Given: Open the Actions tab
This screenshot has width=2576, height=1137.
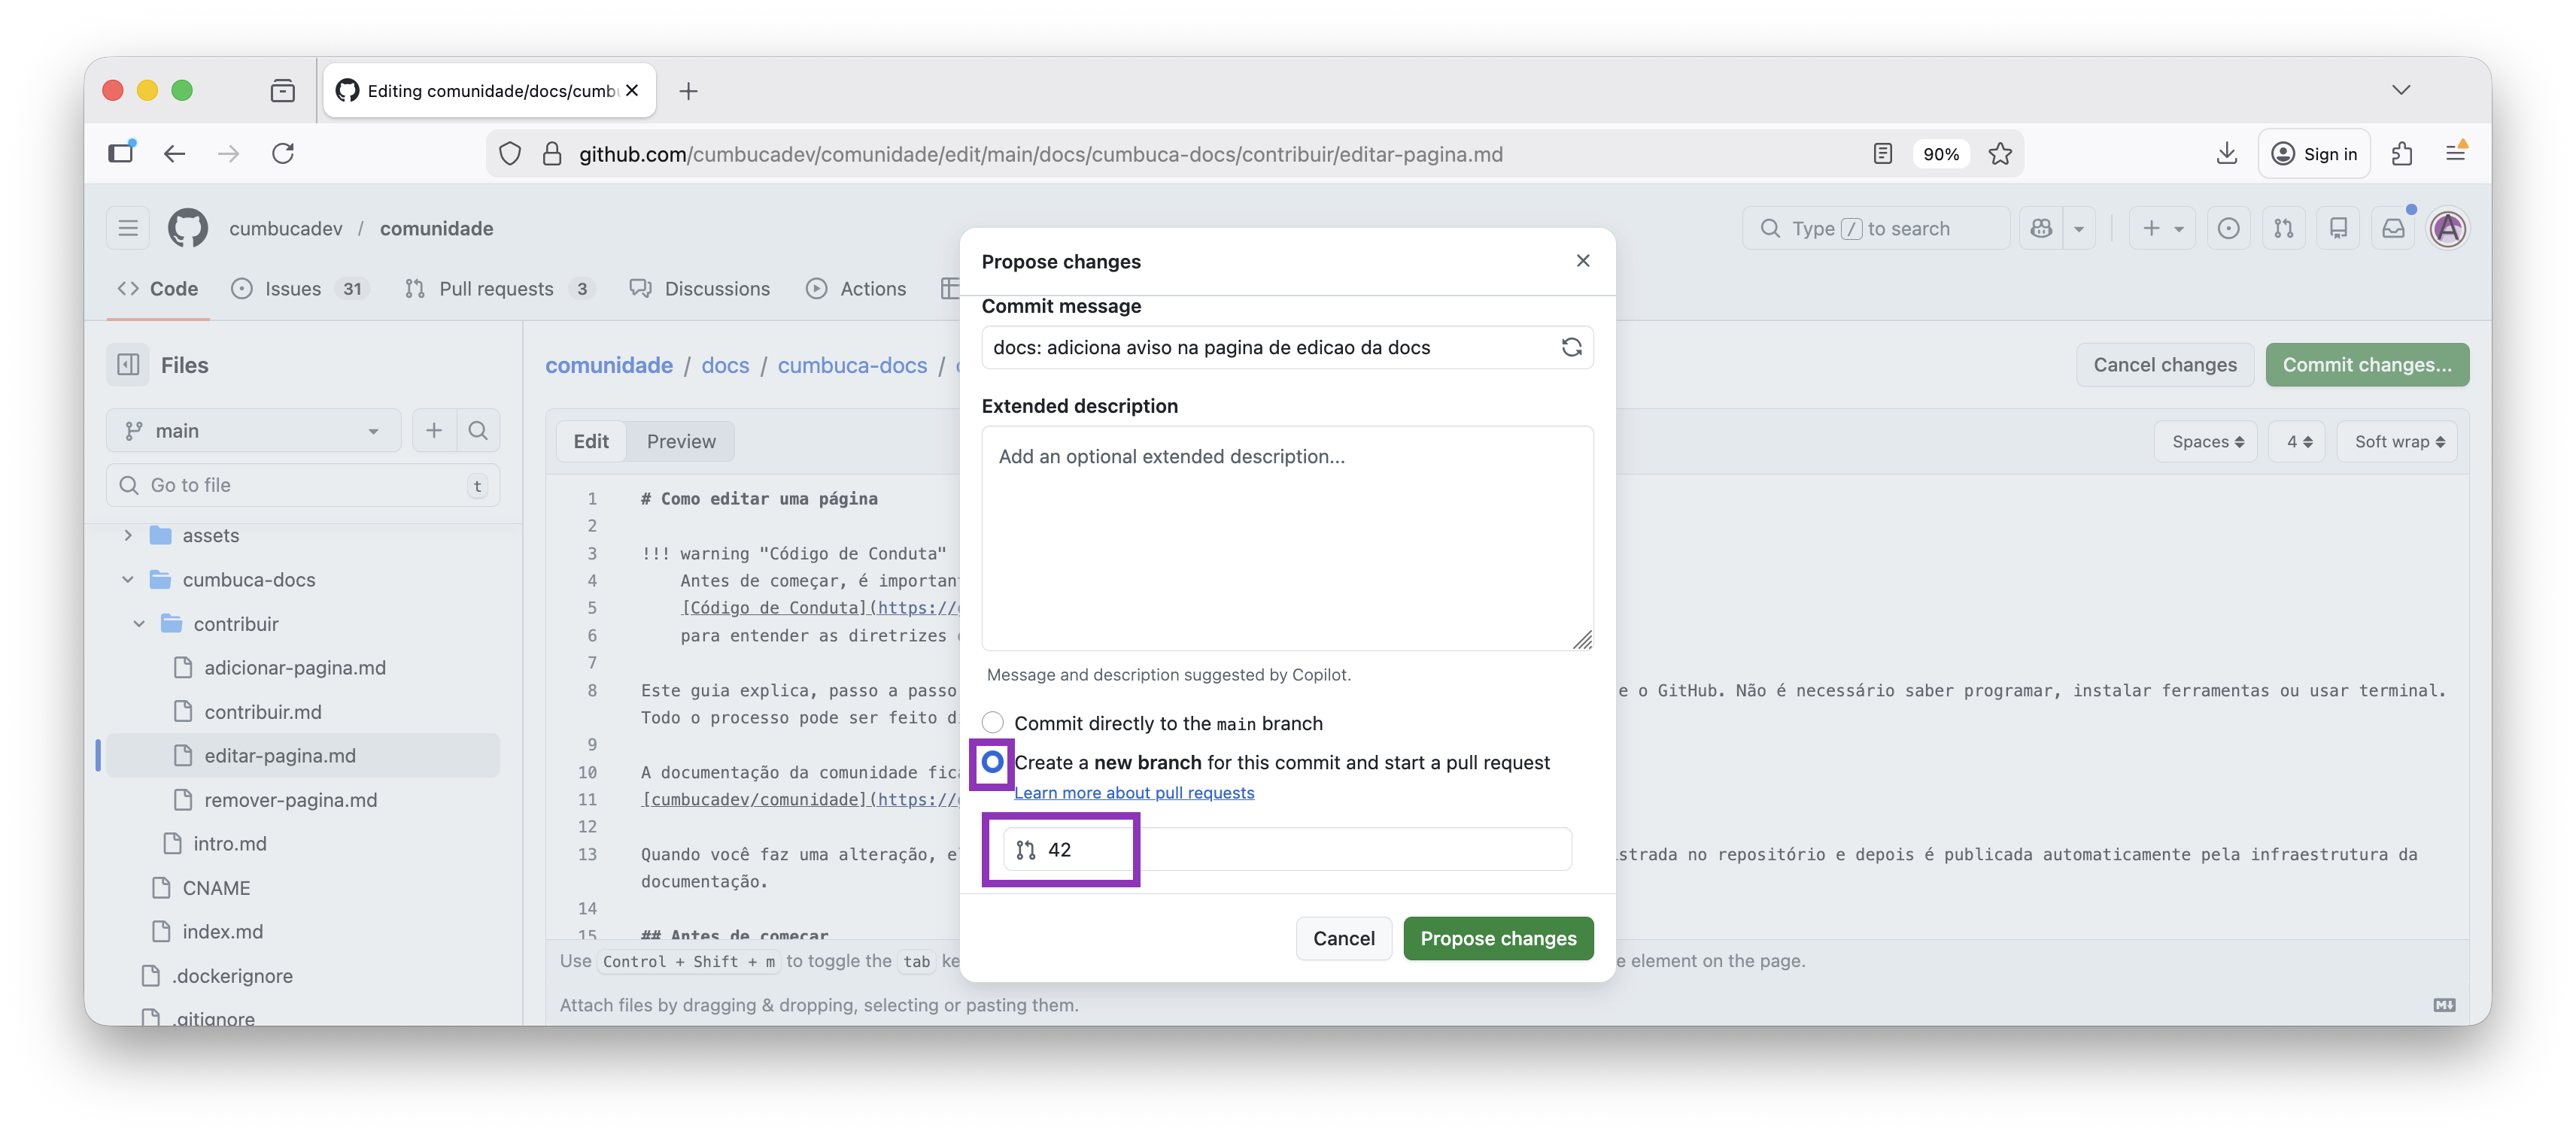Looking at the screenshot, I should pyautogui.click(x=857, y=289).
